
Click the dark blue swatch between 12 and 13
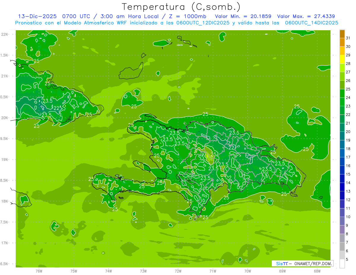342,195
